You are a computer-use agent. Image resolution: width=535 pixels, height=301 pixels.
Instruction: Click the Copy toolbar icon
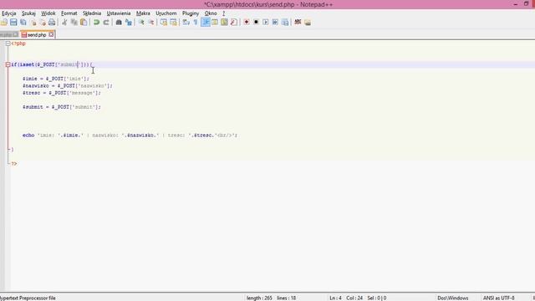pyautogui.click(x=74, y=23)
